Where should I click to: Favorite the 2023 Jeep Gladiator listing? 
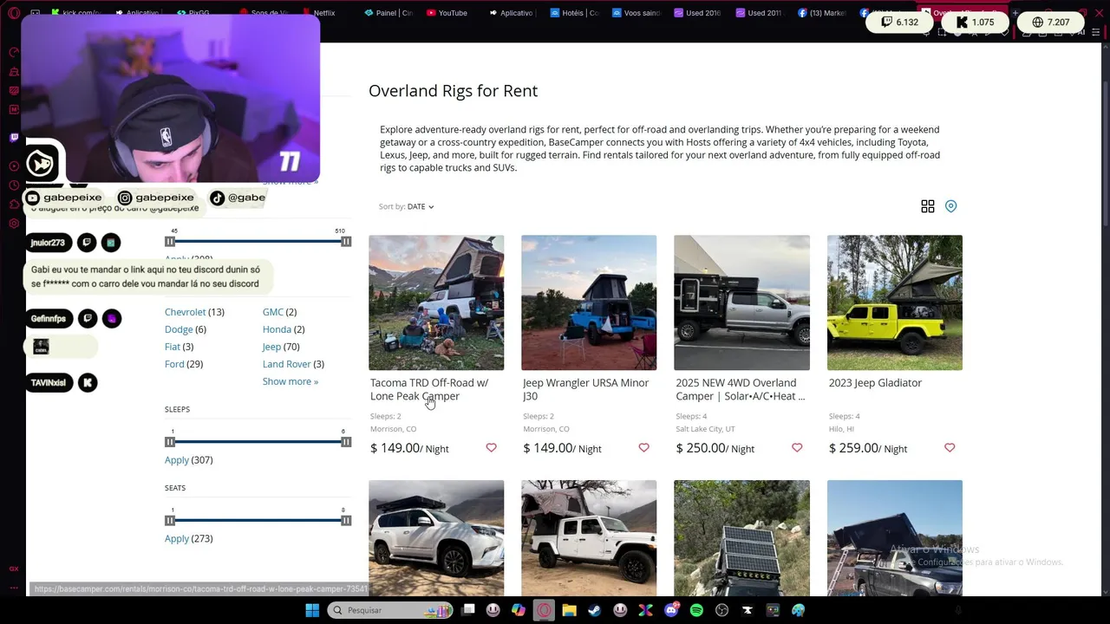click(950, 447)
